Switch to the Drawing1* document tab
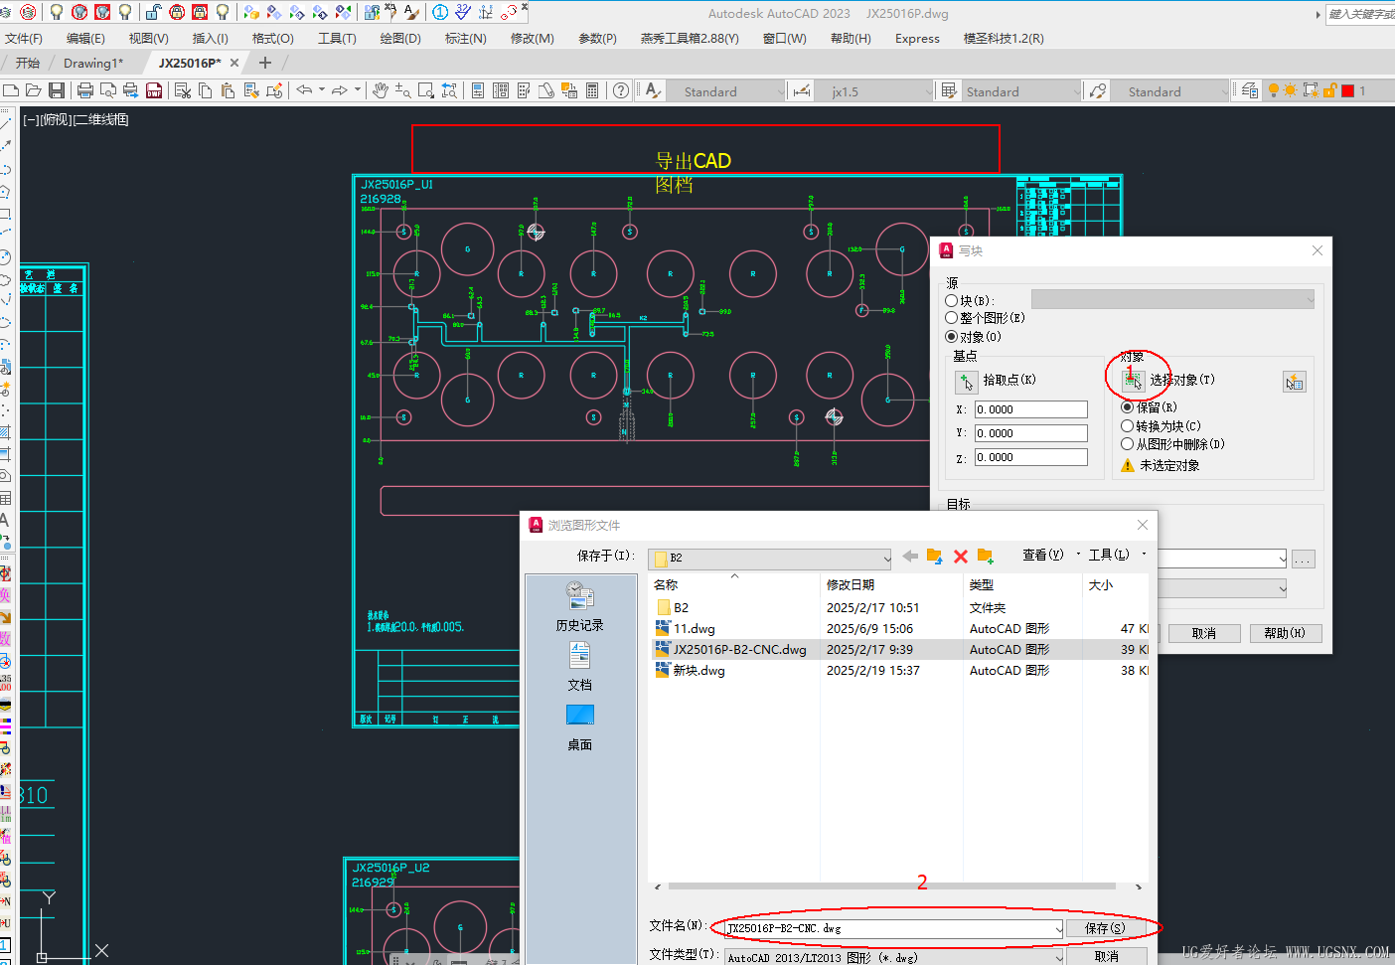Screen dimensions: 1395x965 tap(93, 63)
